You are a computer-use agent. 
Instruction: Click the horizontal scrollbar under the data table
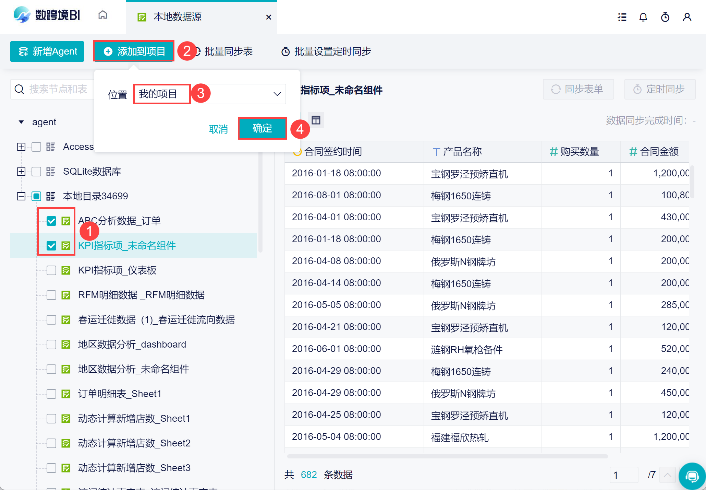click(447, 456)
